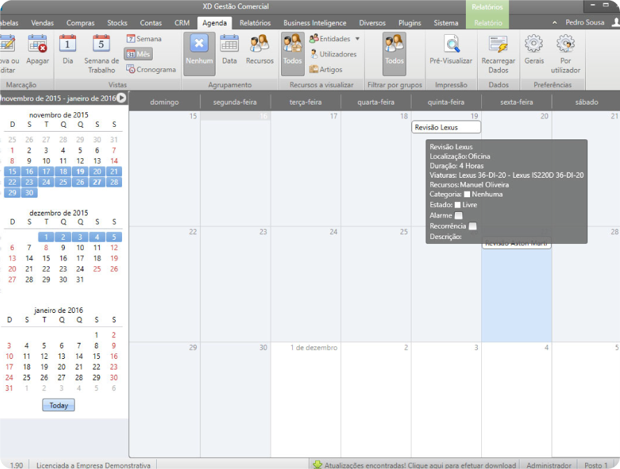Advance calendar with date range arrow
Viewport: 620px width, 469px height.
[x=121, y=98]
